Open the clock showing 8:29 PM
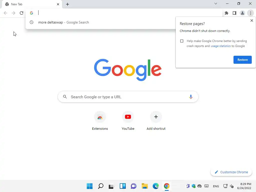 pyautogui.click(x=244, y=186)
